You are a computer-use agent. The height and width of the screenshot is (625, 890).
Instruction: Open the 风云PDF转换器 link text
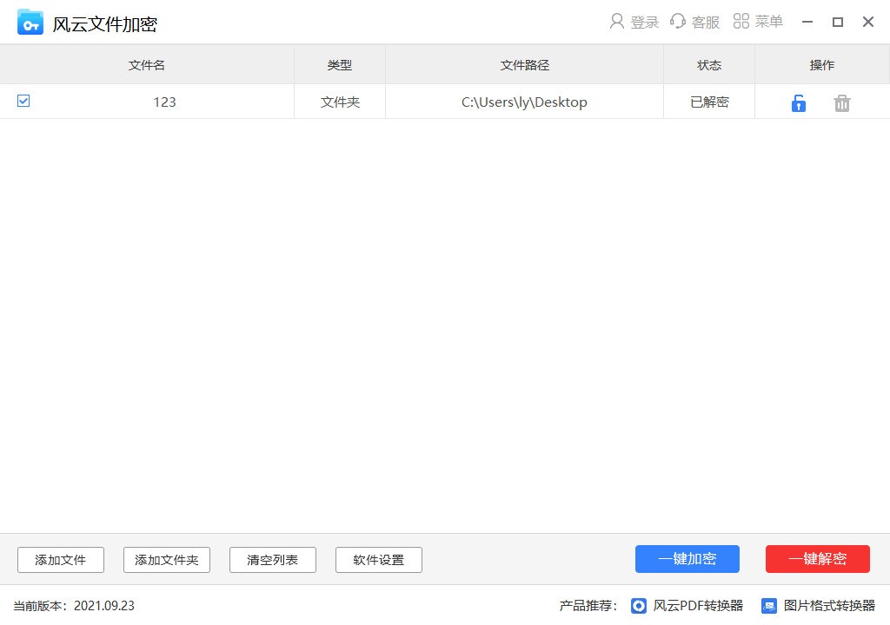click(x=698, y=606)
